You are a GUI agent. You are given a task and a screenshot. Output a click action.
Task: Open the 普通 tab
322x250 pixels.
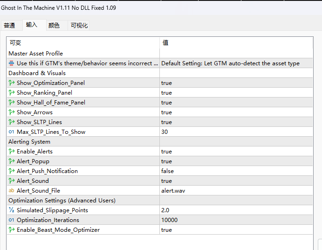pos(9,26)
